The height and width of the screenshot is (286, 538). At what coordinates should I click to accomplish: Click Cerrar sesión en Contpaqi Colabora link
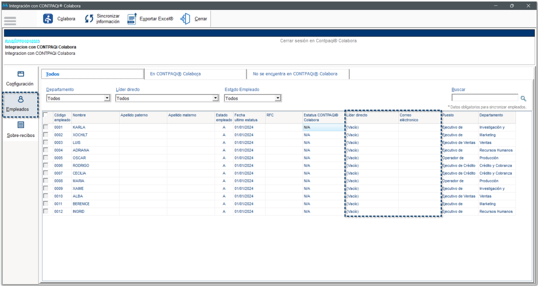(x=318, y=41)
